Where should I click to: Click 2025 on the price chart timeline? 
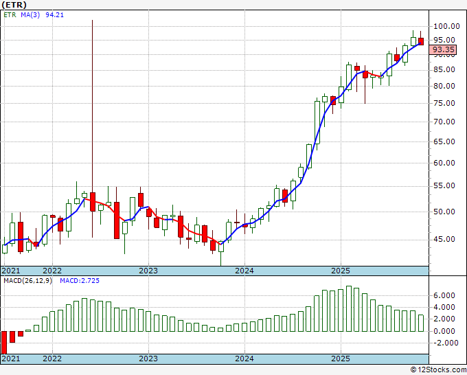(x=341, y=271)
